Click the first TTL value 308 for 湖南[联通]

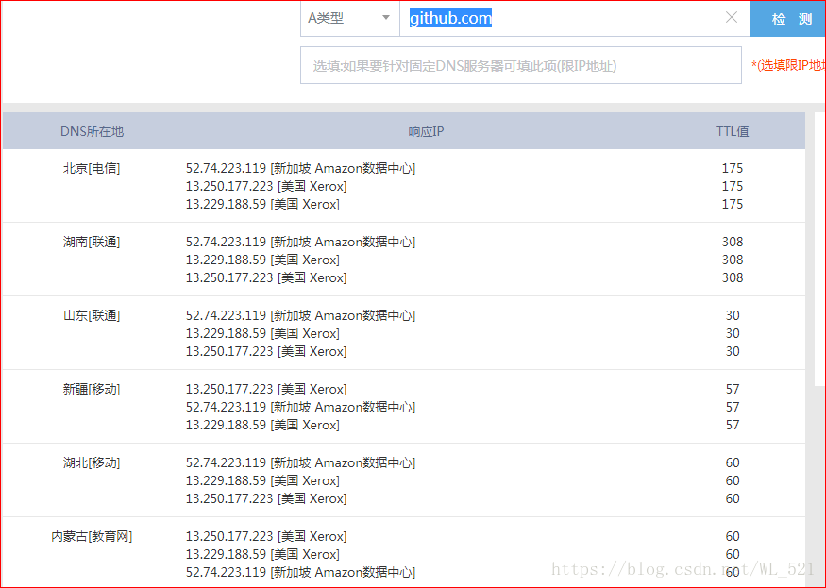(733, 242)
